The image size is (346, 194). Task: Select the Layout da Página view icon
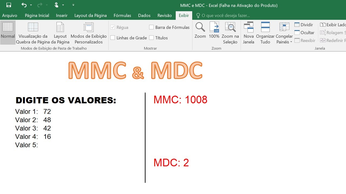click(x=60, y=33)
